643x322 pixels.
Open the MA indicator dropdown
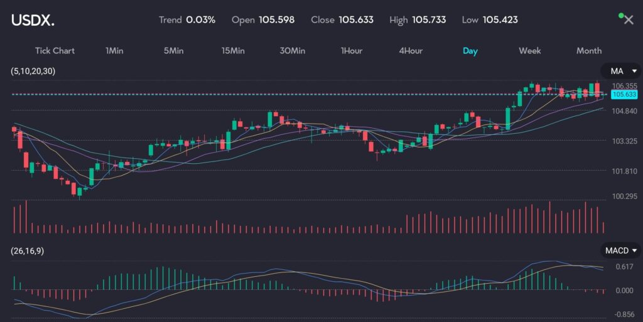(621, 71)
